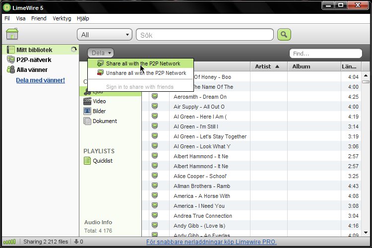Click the share icon beside Andrea True Connection
Screen dimensions: 372x248
click(155, 215)
